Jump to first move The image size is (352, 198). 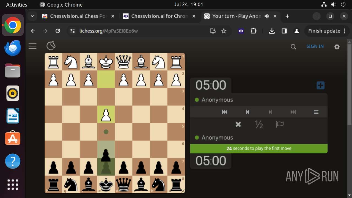click(x=224, y=112)
